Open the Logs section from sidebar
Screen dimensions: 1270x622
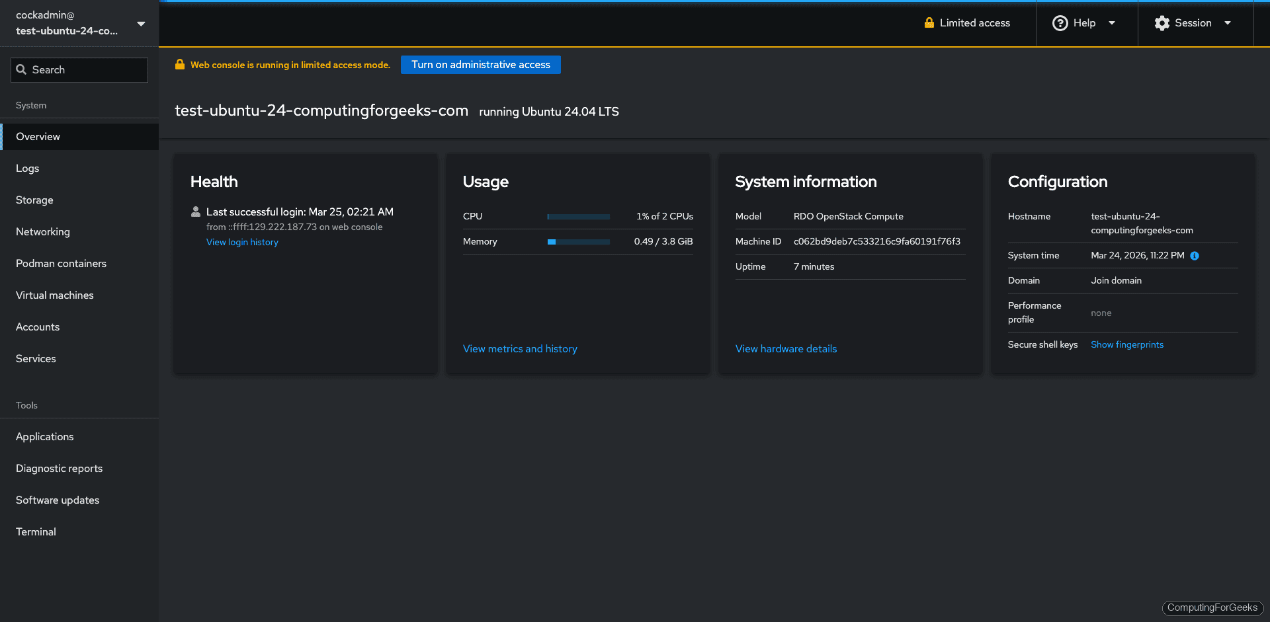pos(27,168)
